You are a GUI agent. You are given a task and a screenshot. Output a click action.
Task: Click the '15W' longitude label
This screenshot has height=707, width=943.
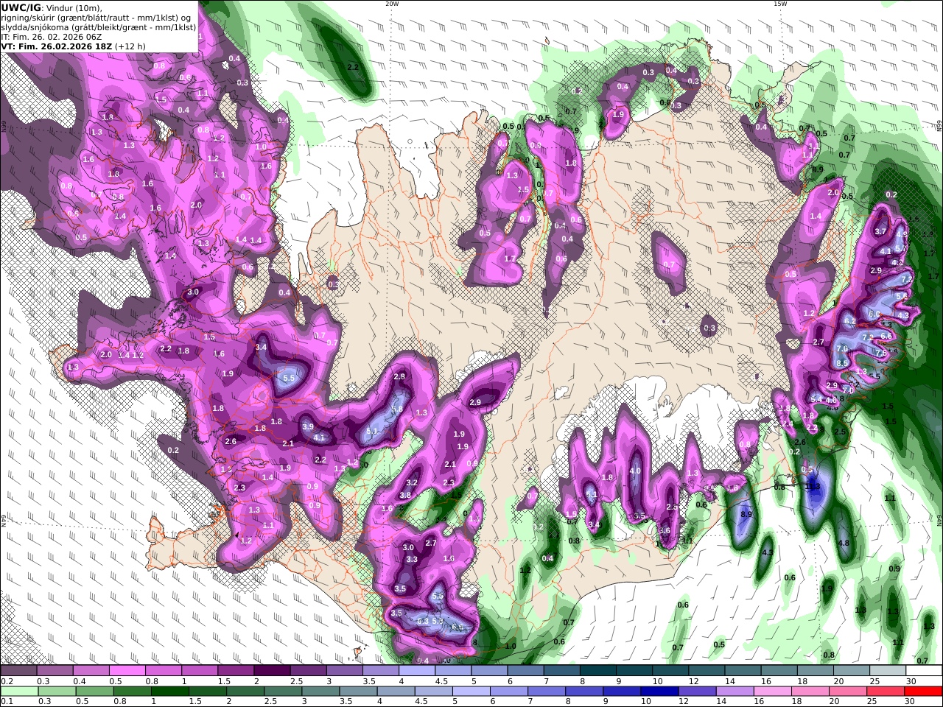(779, 4)
